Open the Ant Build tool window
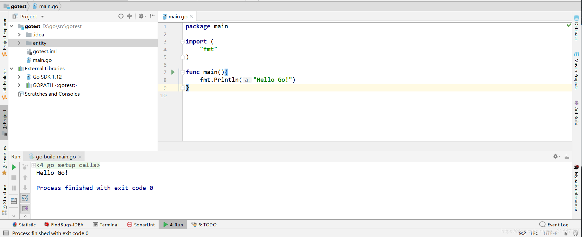 pyautogui.click(x=577, y=113)
